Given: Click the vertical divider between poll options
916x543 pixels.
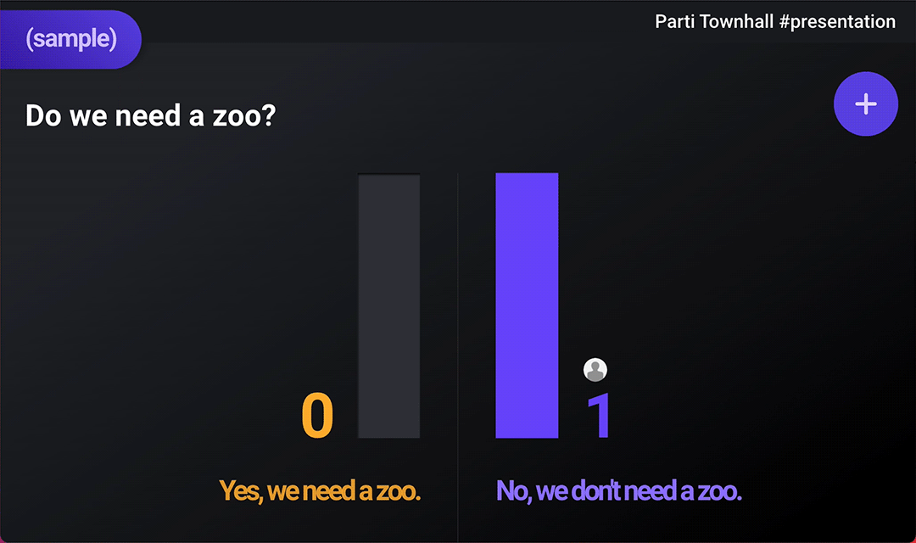Looking at the screenshot, I should coord(457,356).
